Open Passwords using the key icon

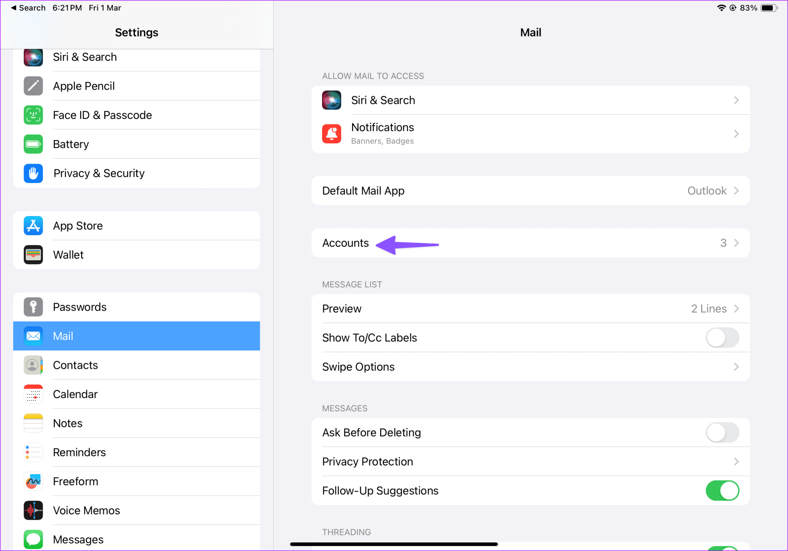(x=33, y=307)
